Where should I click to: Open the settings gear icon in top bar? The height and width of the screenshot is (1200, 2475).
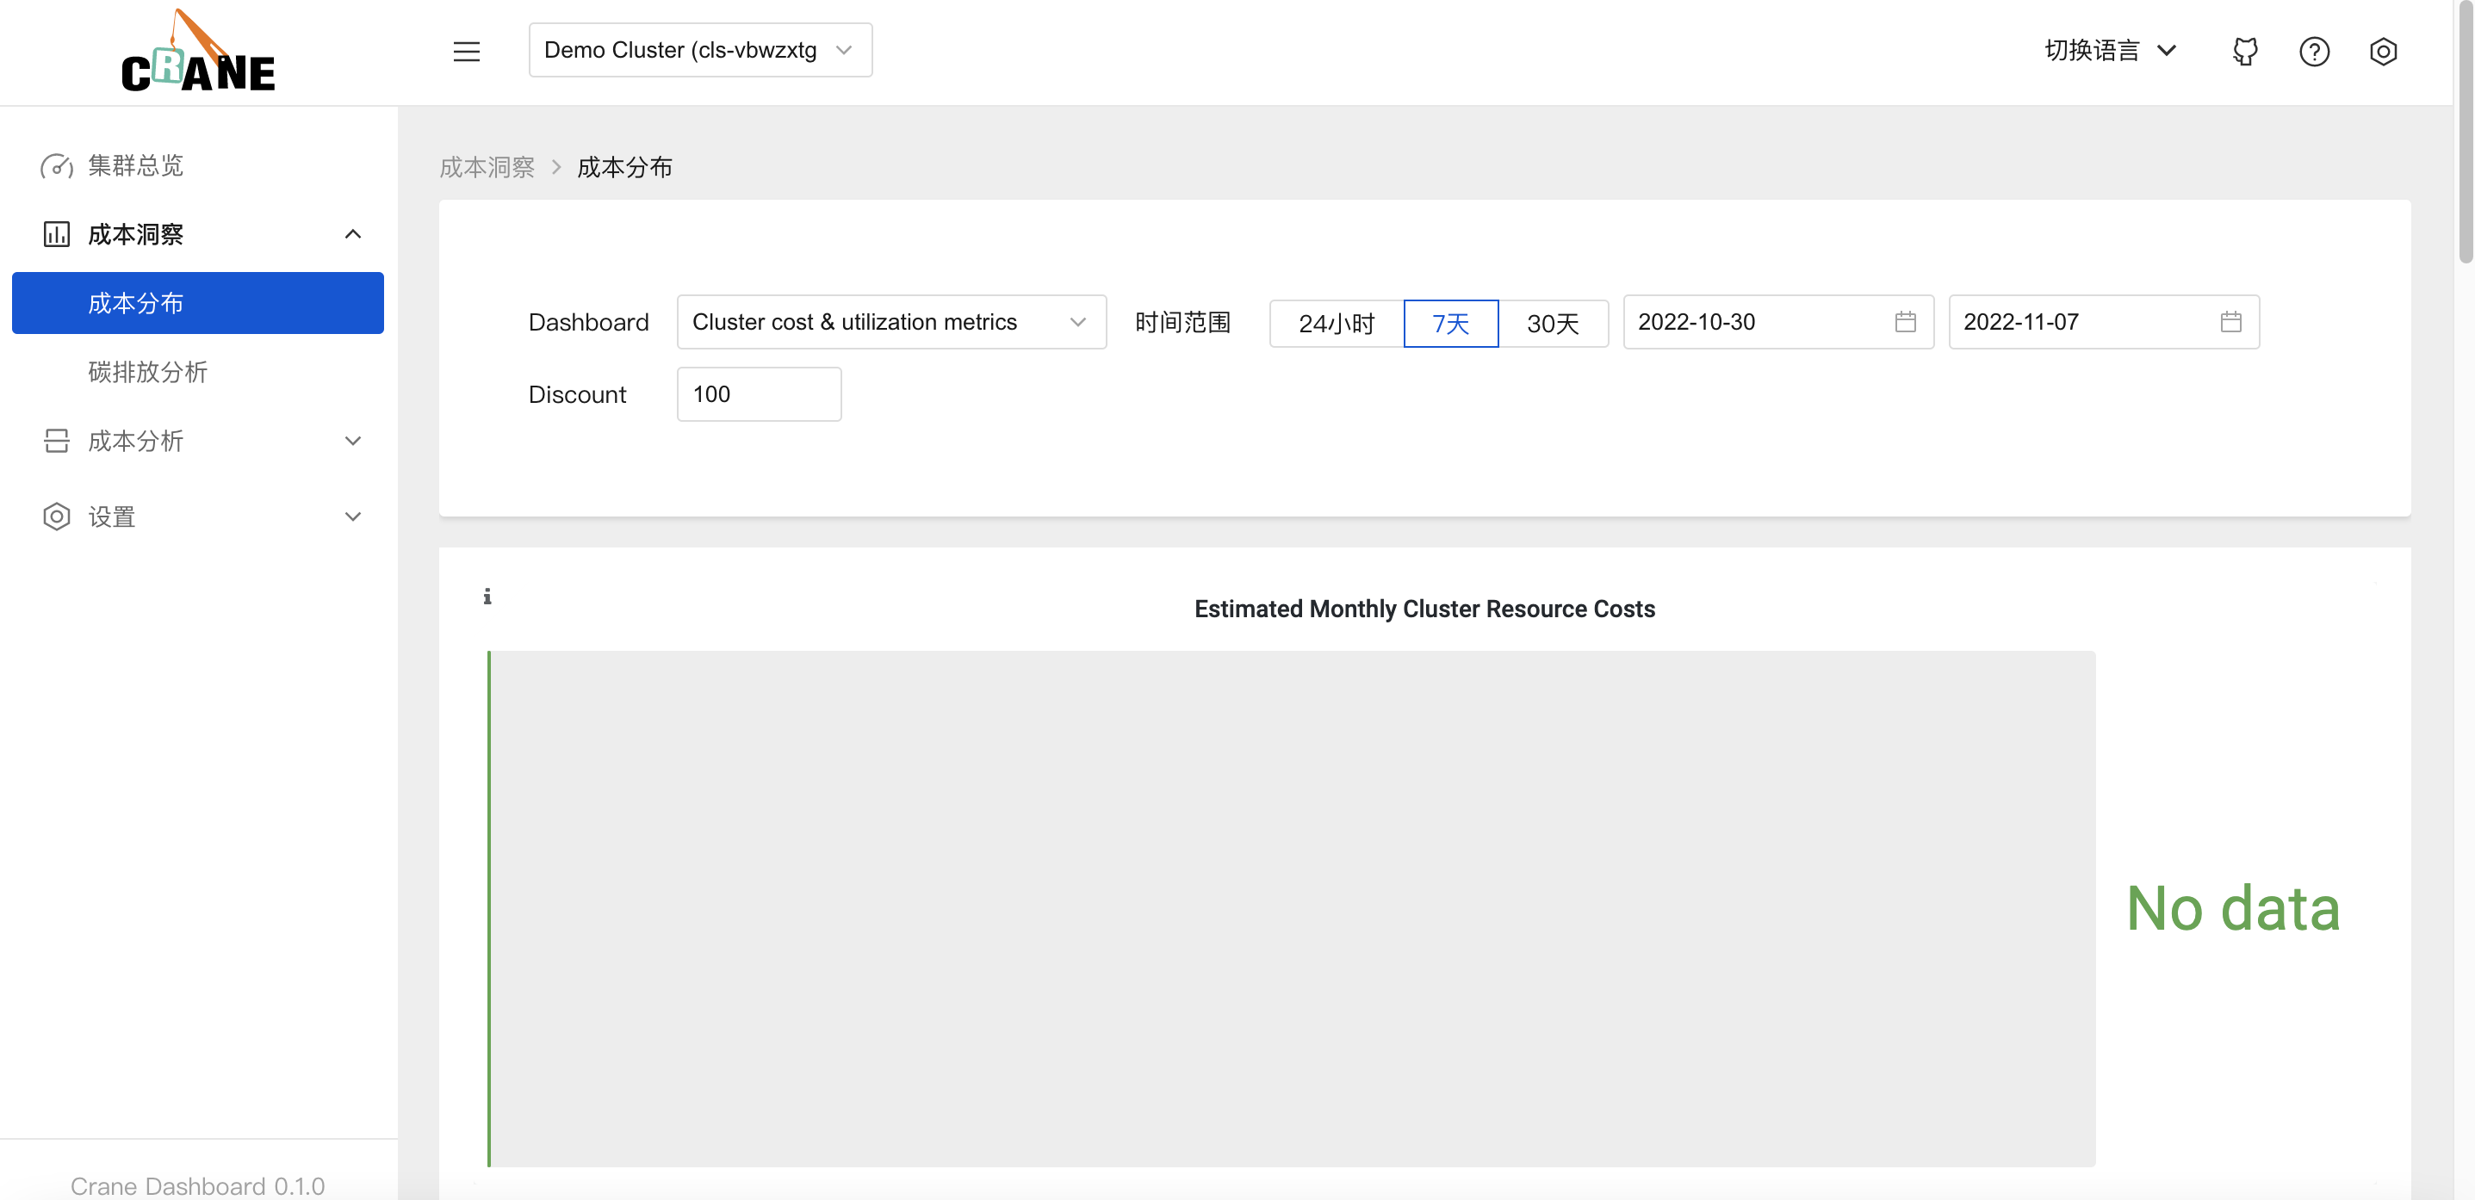tap(2384, 51)
